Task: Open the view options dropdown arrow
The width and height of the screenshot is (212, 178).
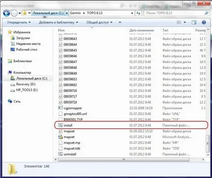Action: pyautogui.click(x=185, y=22)
